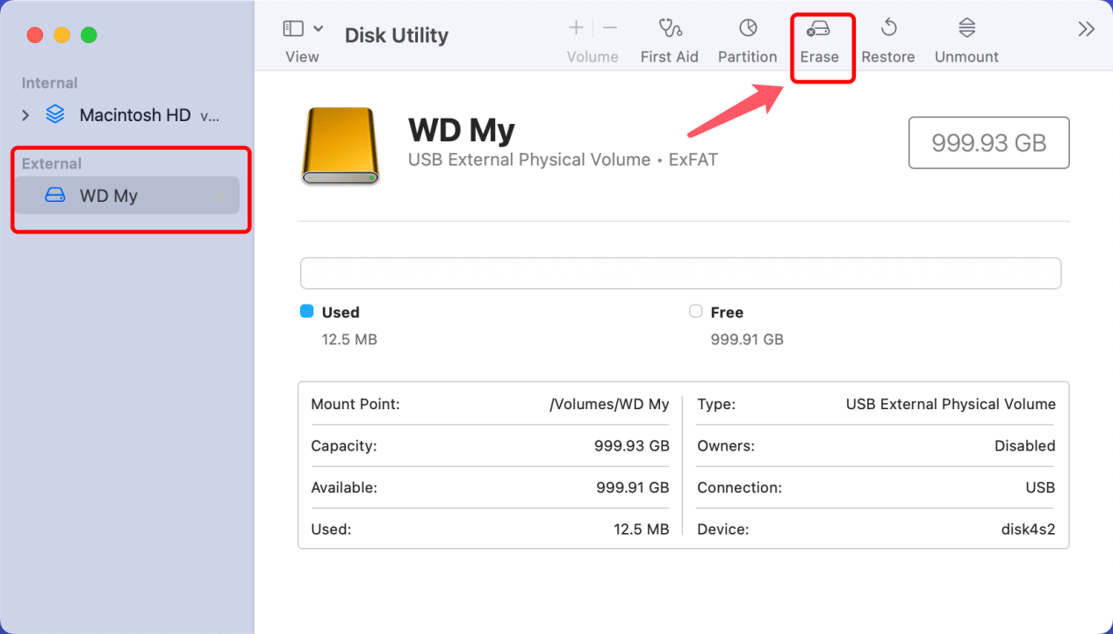This screenshot has width=1113, height=634.
Task: Unmount the WD My volume
Action: point(965,37)
